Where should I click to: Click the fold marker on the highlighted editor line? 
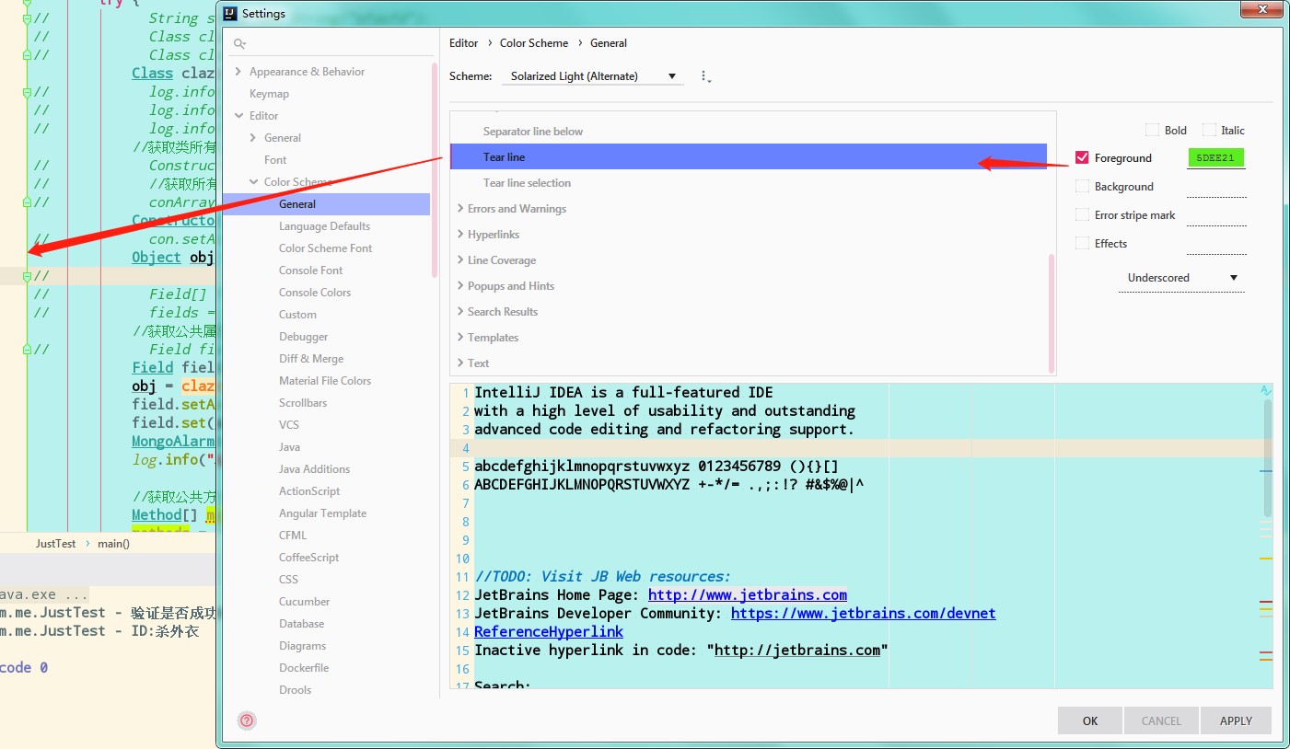pyautogui.click(x=28, y=276)
